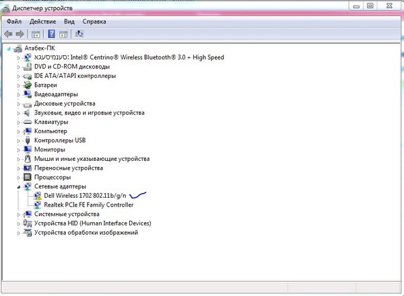Image resolution: width=404 pixels, height=296 pixels.
Task: Expand the Видеоадаптеры node arrow
Action: coord(18,95)
